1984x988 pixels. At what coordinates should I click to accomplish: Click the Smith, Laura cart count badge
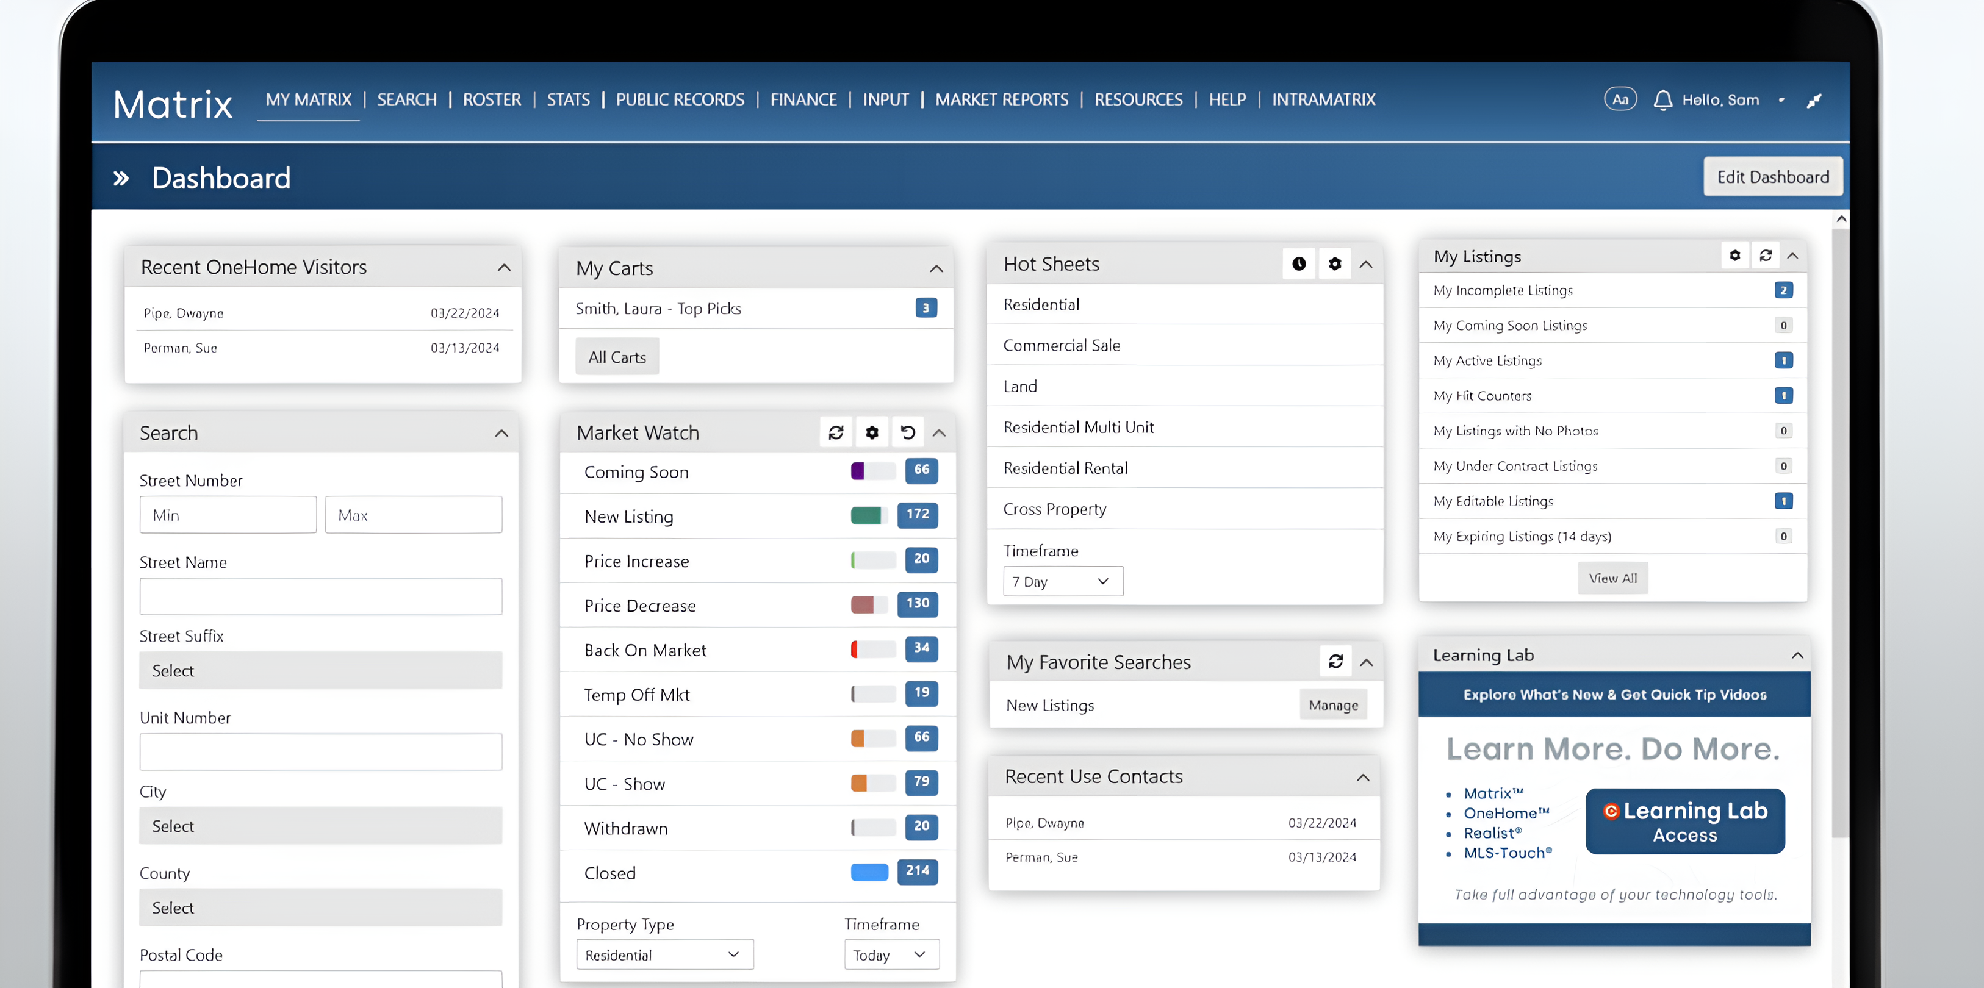[x=926, y=308]
